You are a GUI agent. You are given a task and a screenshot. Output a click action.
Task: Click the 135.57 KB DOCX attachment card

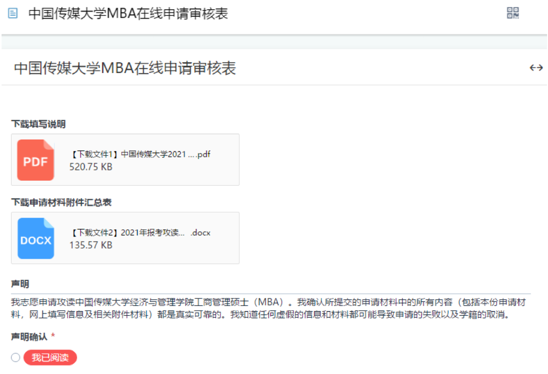click(x=125, y=238)
